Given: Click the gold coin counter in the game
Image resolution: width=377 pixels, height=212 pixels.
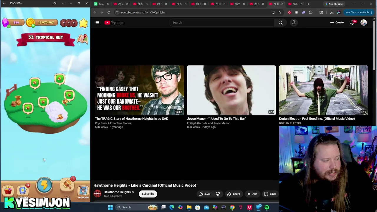Looking at the screenshot, I should click(x=41, y=23).
